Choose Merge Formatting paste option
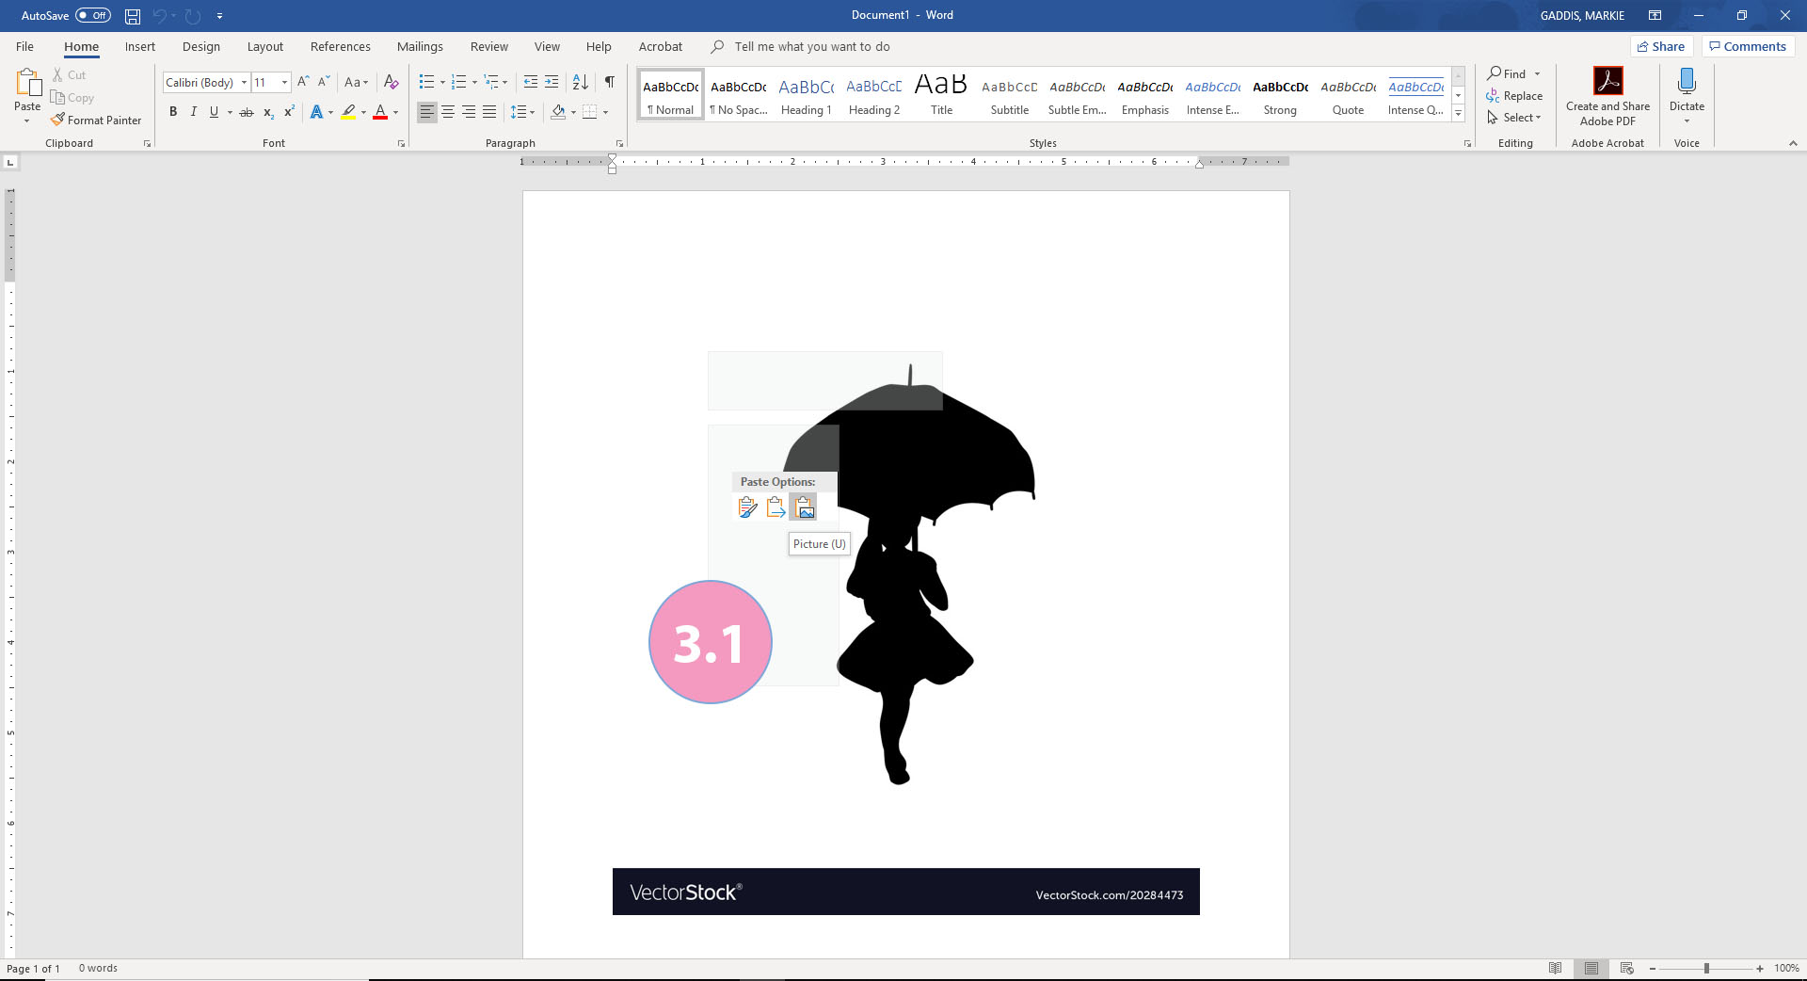This screenshot has width=1807, height=981. [x=776, y=507]
